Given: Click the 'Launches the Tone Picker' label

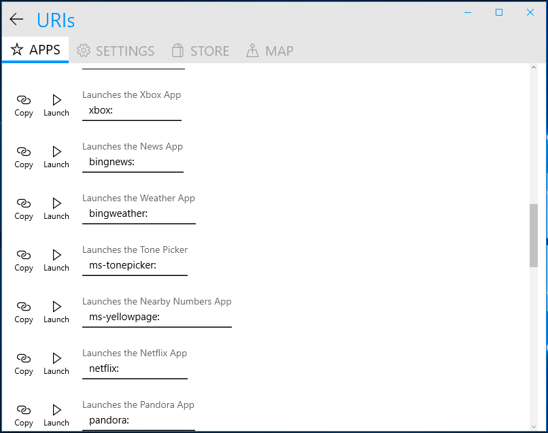Looking at the screenshot, I should pos(135,250).
